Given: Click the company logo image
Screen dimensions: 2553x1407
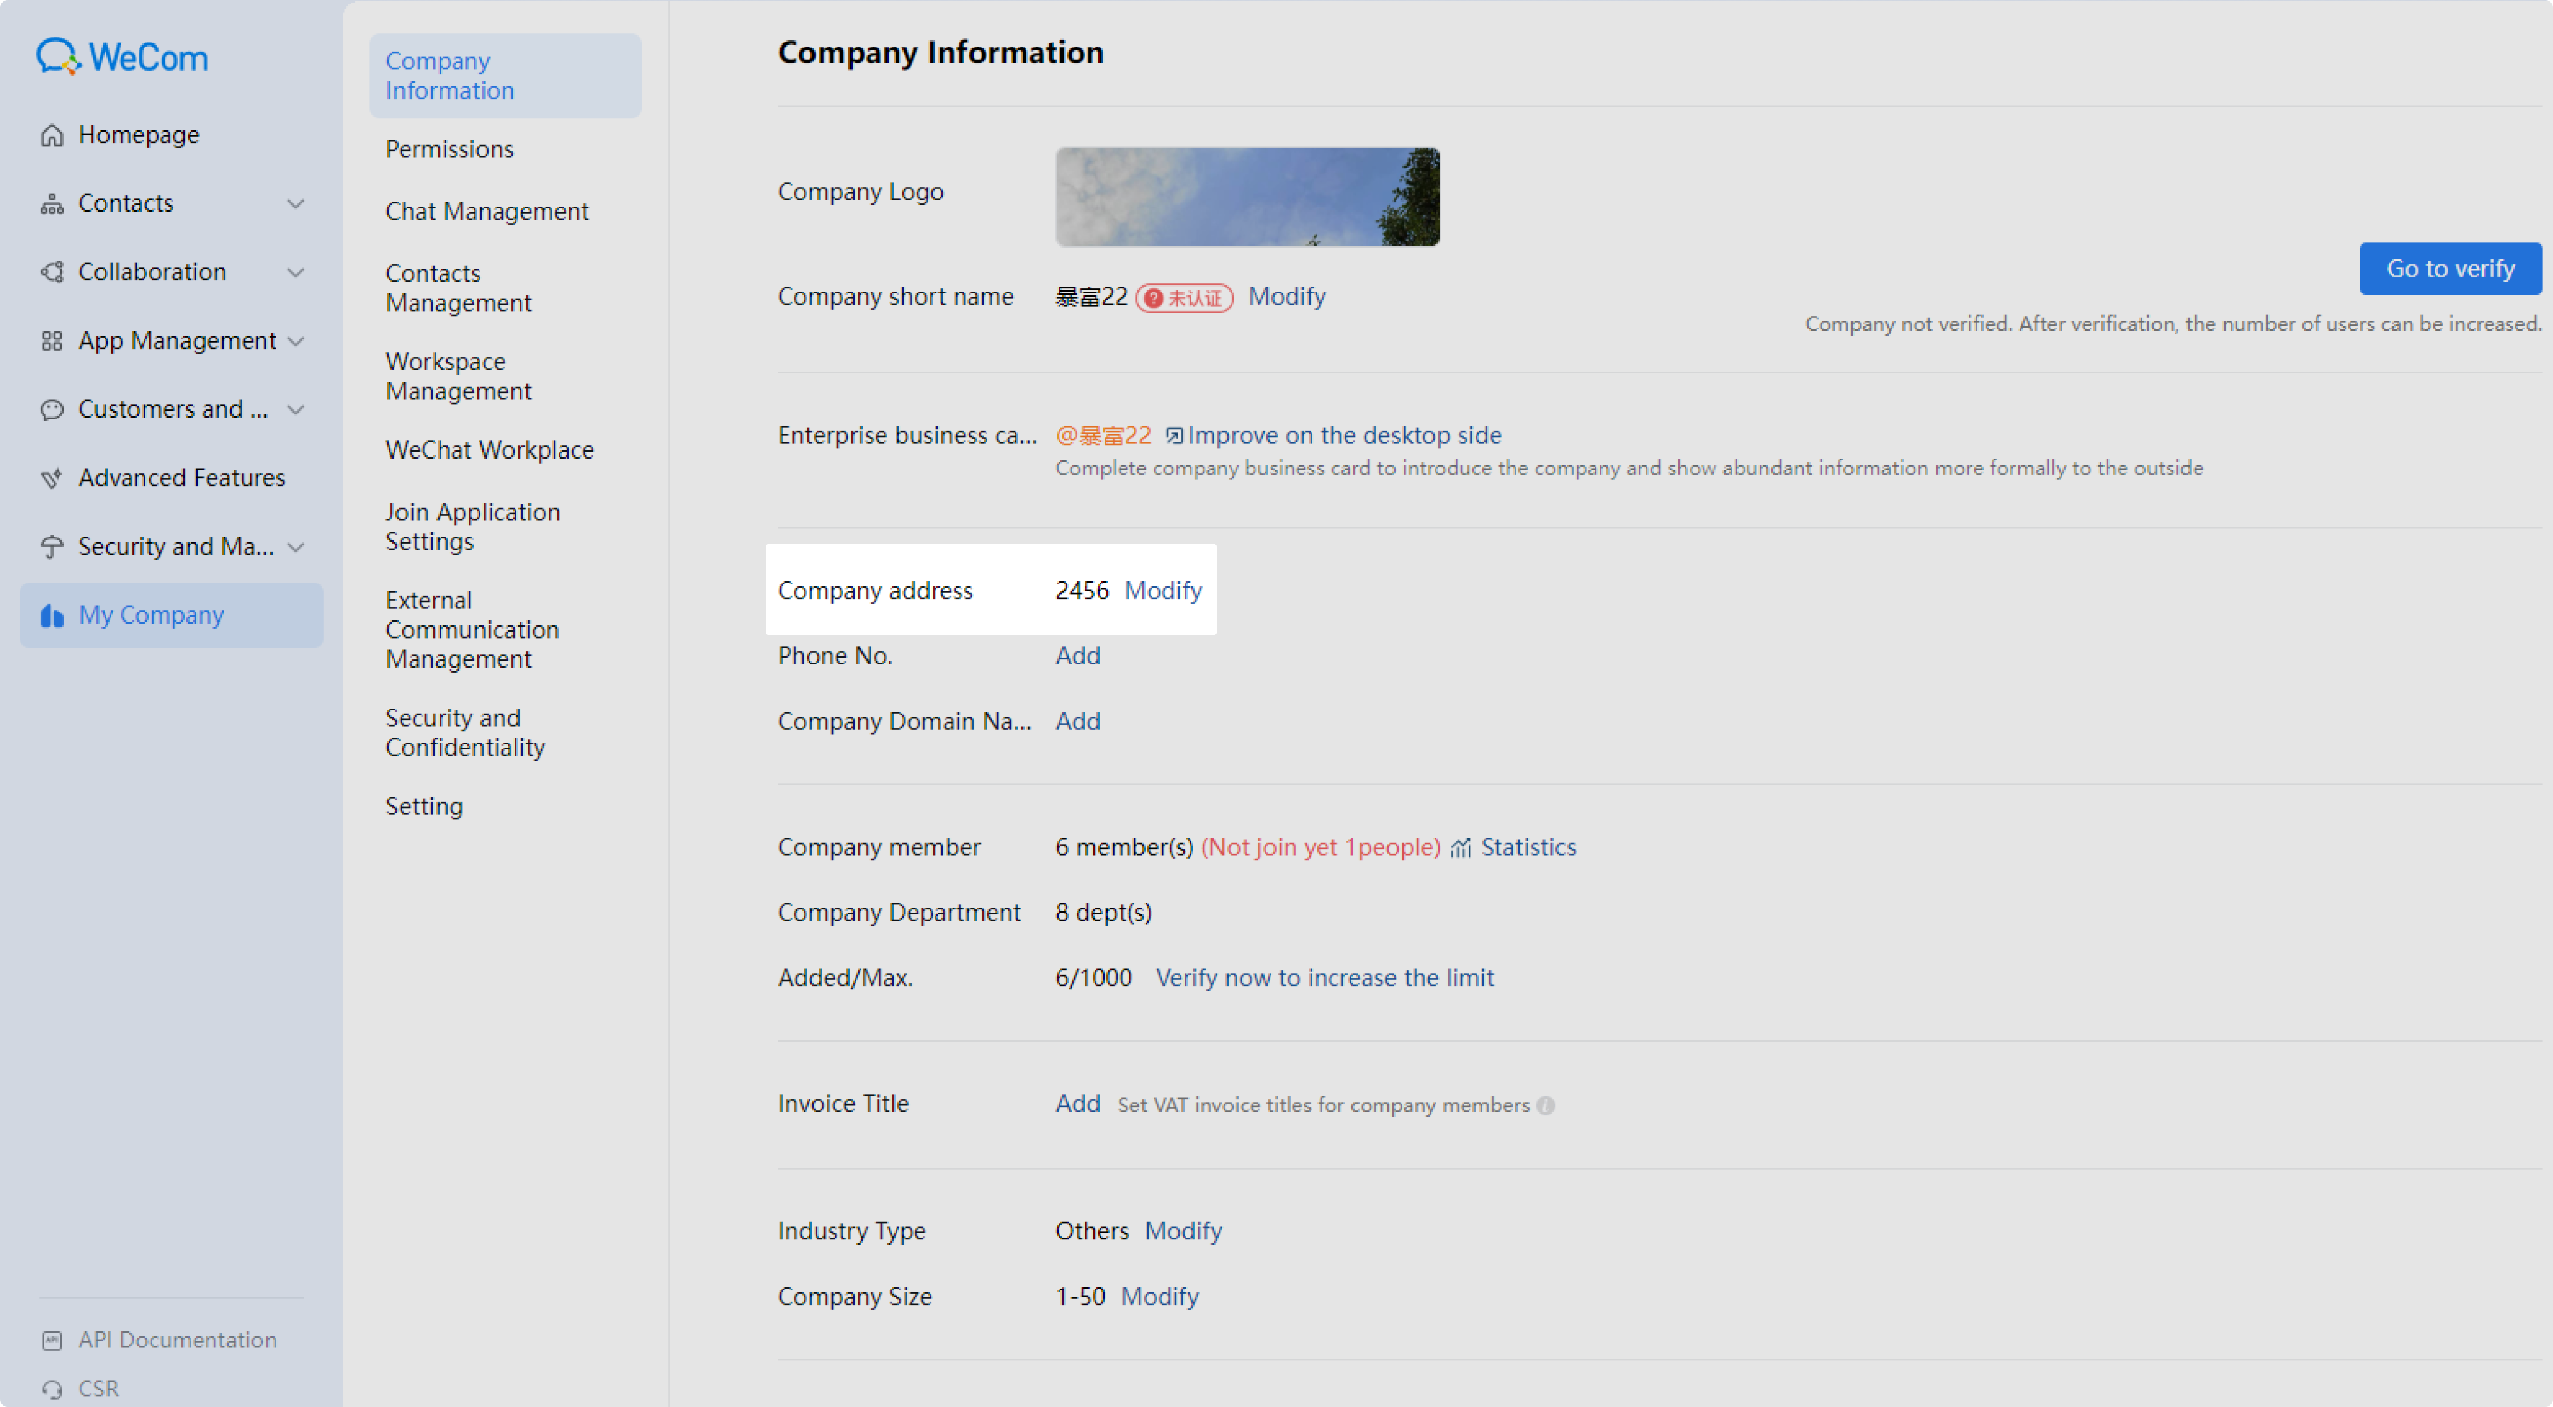Looking at the screenshot, I should (1247, 197).
